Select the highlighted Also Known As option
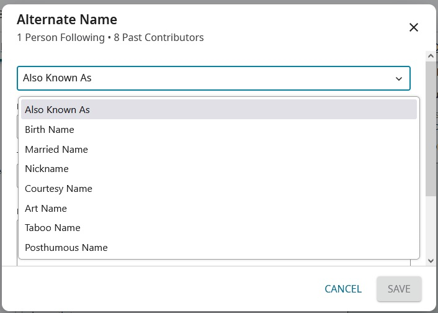The image size is (438, 313). (x=218, y=110)
